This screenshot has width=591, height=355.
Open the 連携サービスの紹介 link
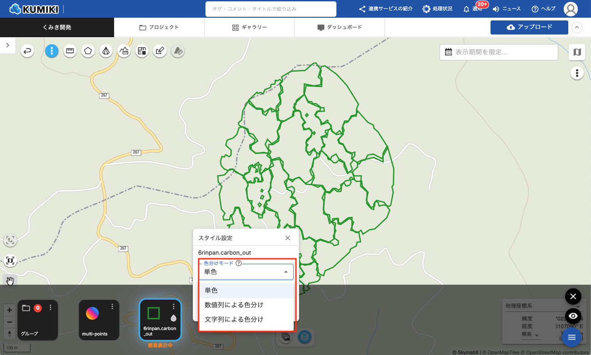[386, 9]
